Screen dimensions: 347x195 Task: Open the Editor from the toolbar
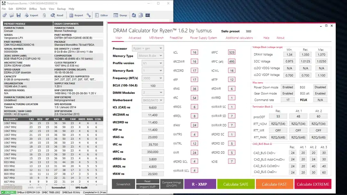click(x=101, y=15)
